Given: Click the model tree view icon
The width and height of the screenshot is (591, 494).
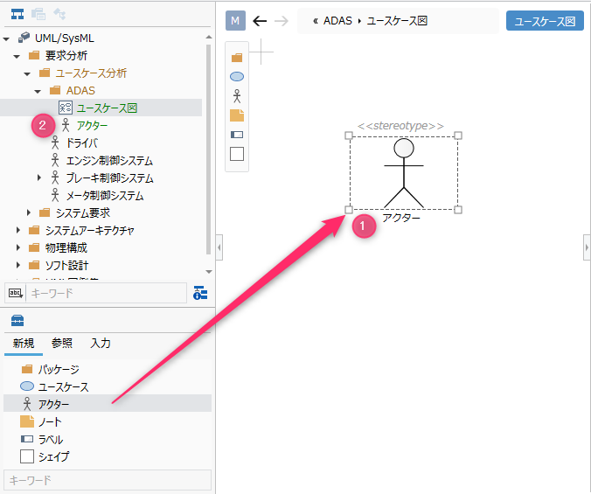Looking at the screenshot, I should pyautogui.click(x=17, y=14).
